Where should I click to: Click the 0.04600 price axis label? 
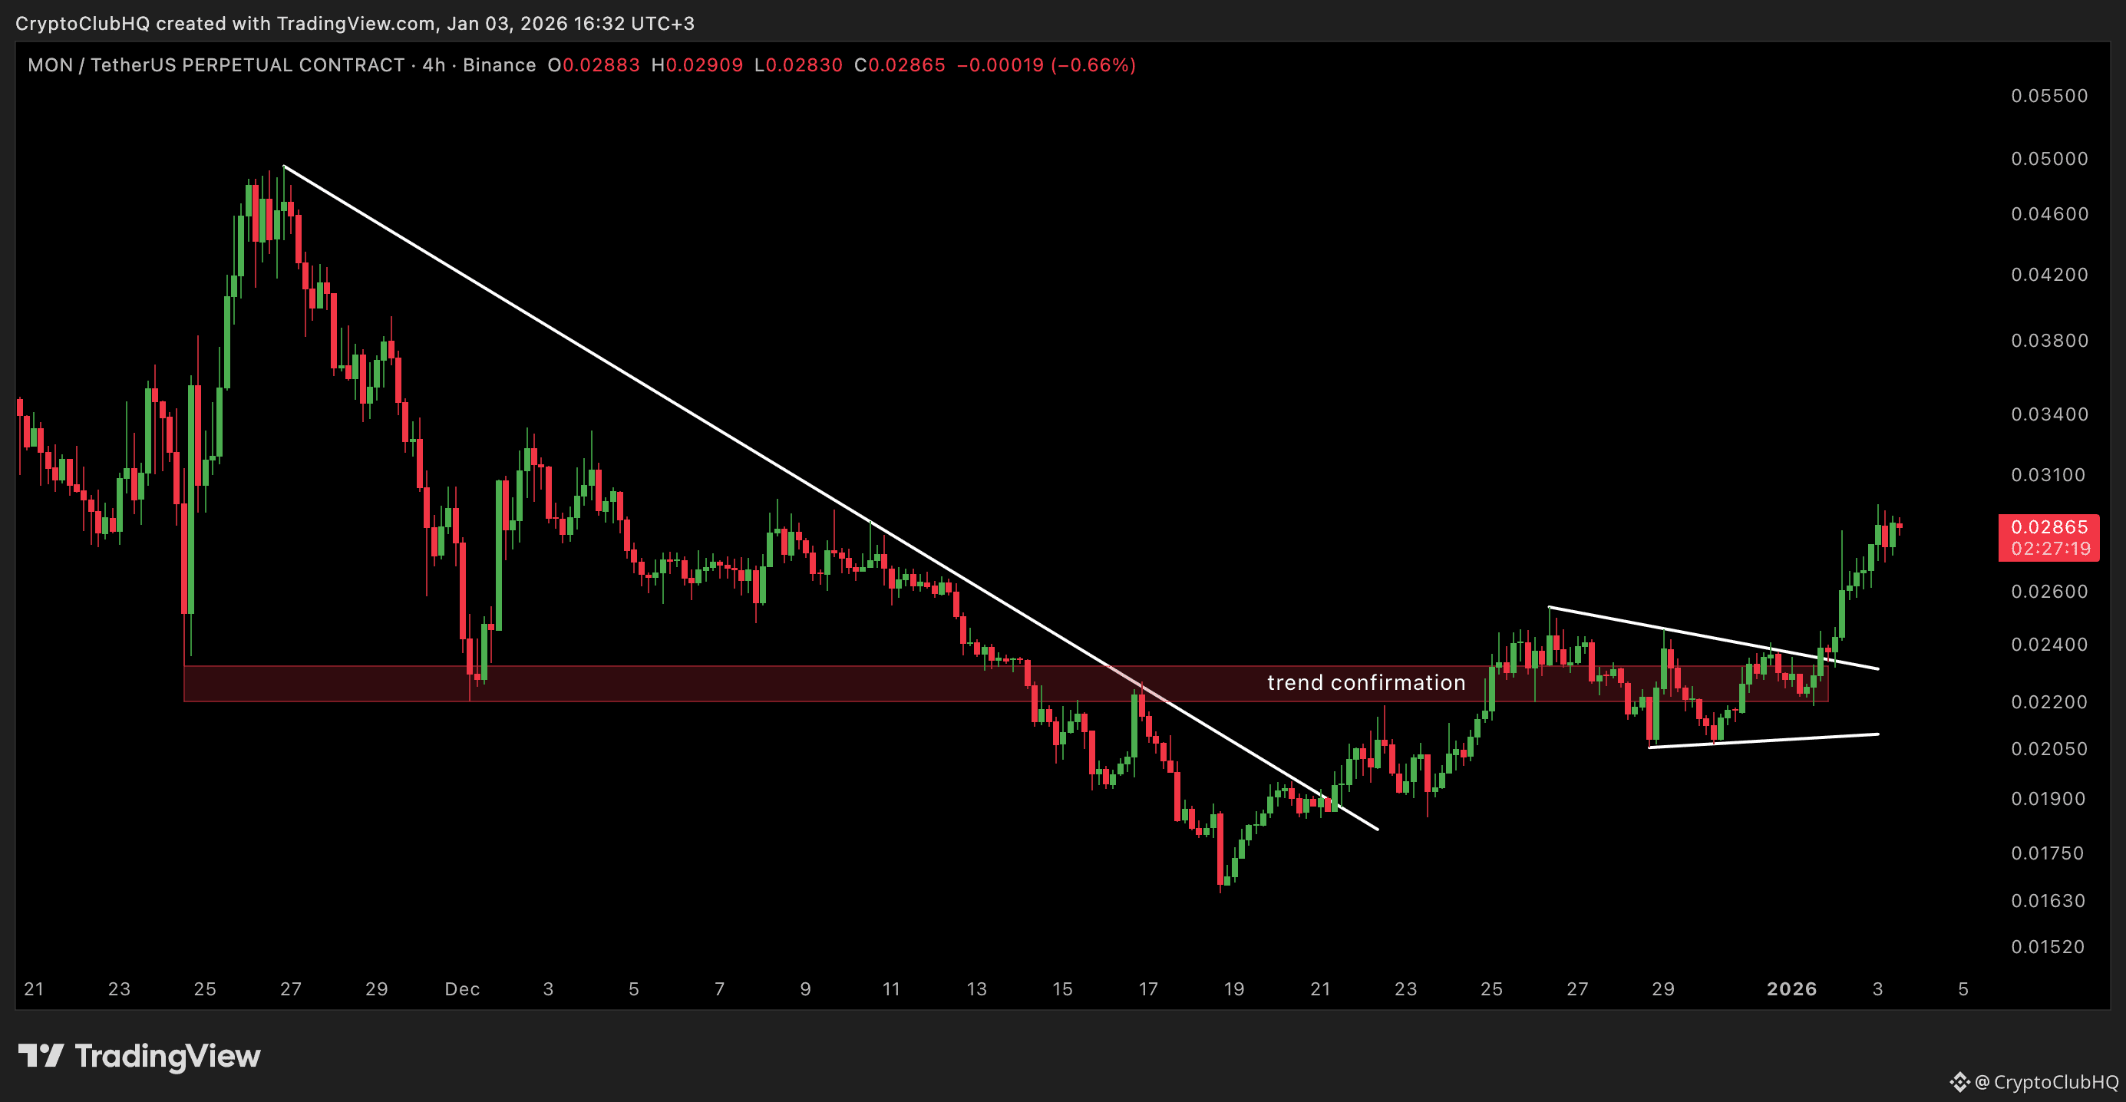[2049, 214]
